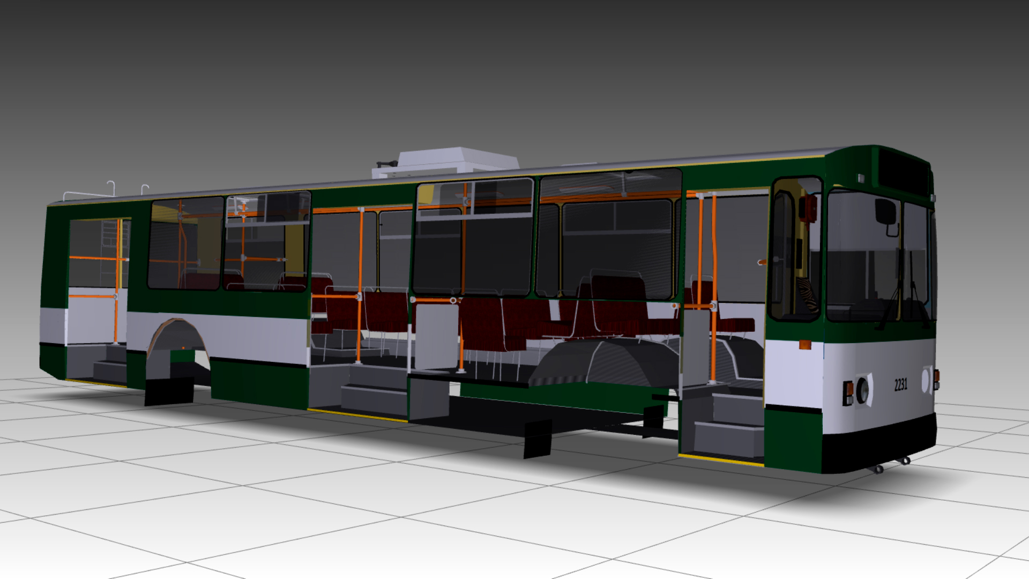Select the rear-view mirror on the windshield

pos(886,212)
